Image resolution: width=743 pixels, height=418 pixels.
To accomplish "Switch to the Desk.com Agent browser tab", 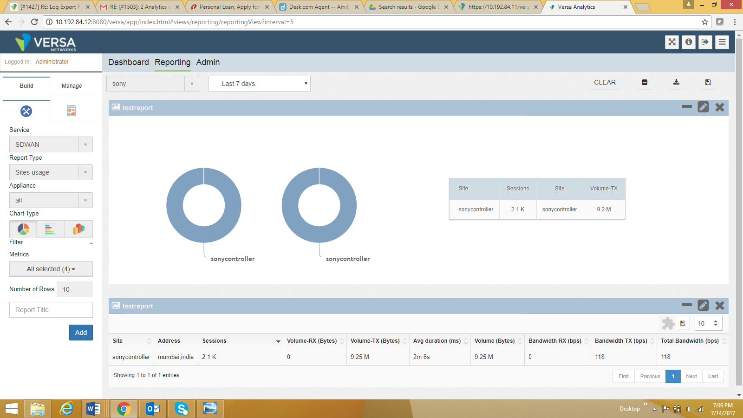I will click(x=319, y=7).
